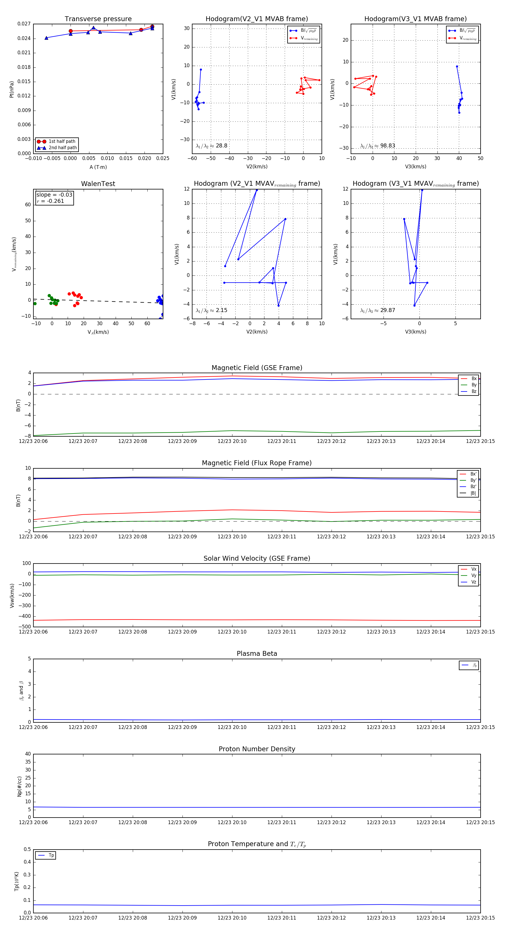
Task: Click the "Hodogram(V2_V1 MVAB frame)" title
Action: [x=257, y=19]
